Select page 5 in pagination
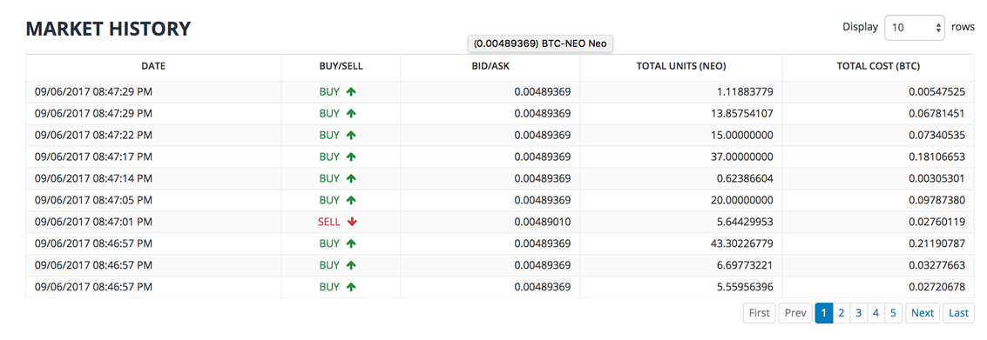Viewport: 987px width, 340px height. (x=892, y=313)
